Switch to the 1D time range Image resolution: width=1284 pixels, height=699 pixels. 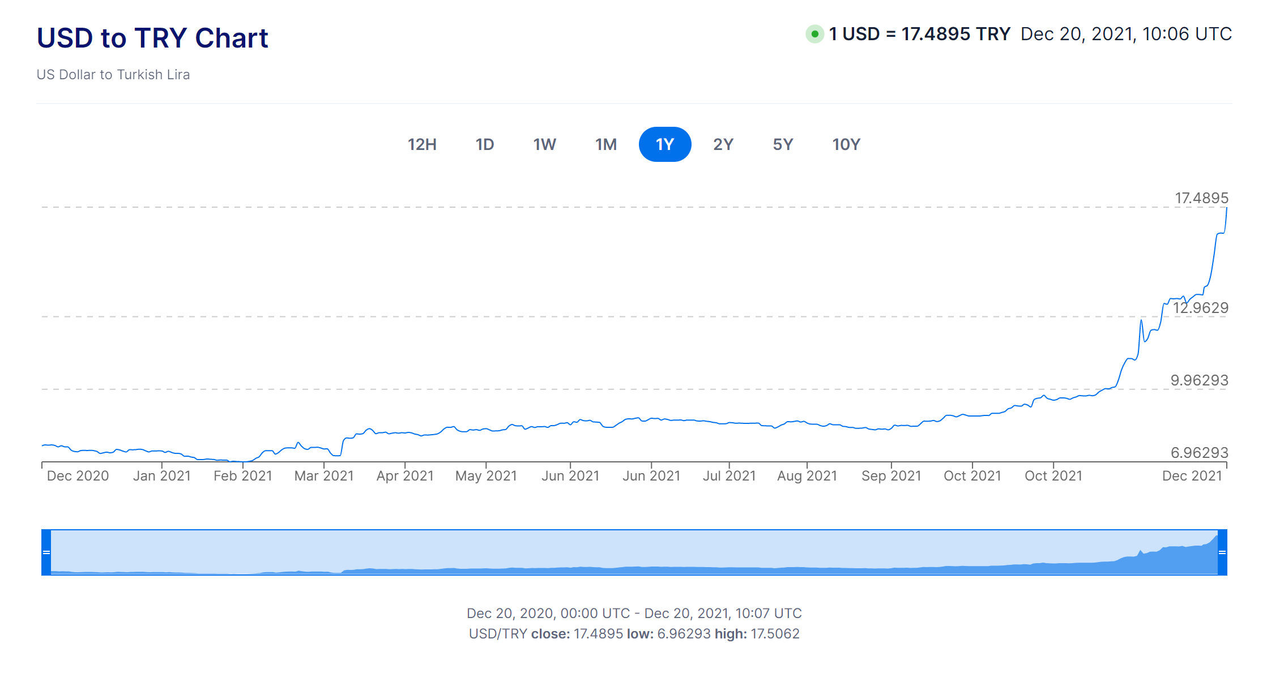tap(484, 144)
